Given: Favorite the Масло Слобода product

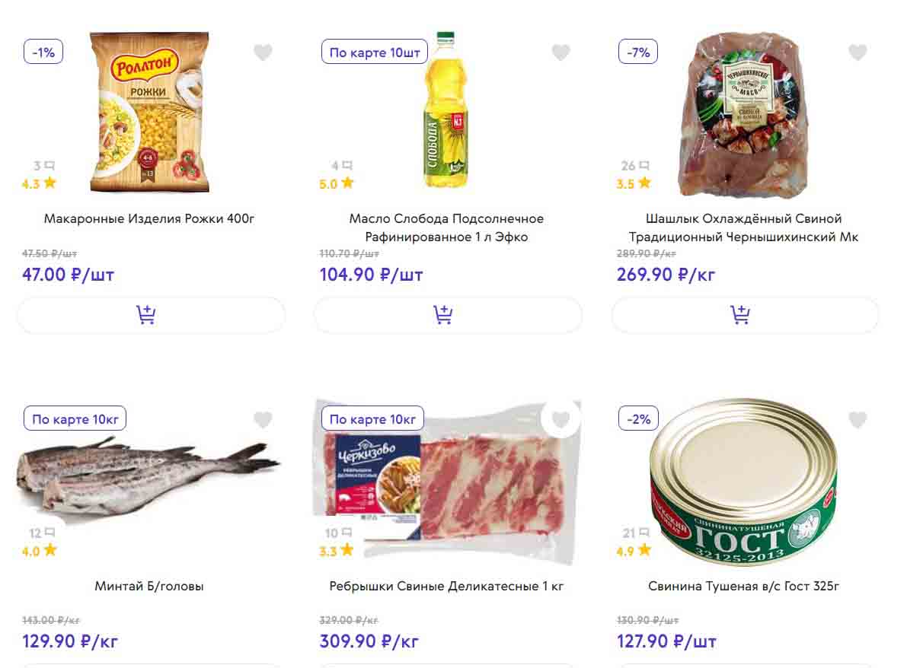Looking at the screenshot, I should 561,52.
